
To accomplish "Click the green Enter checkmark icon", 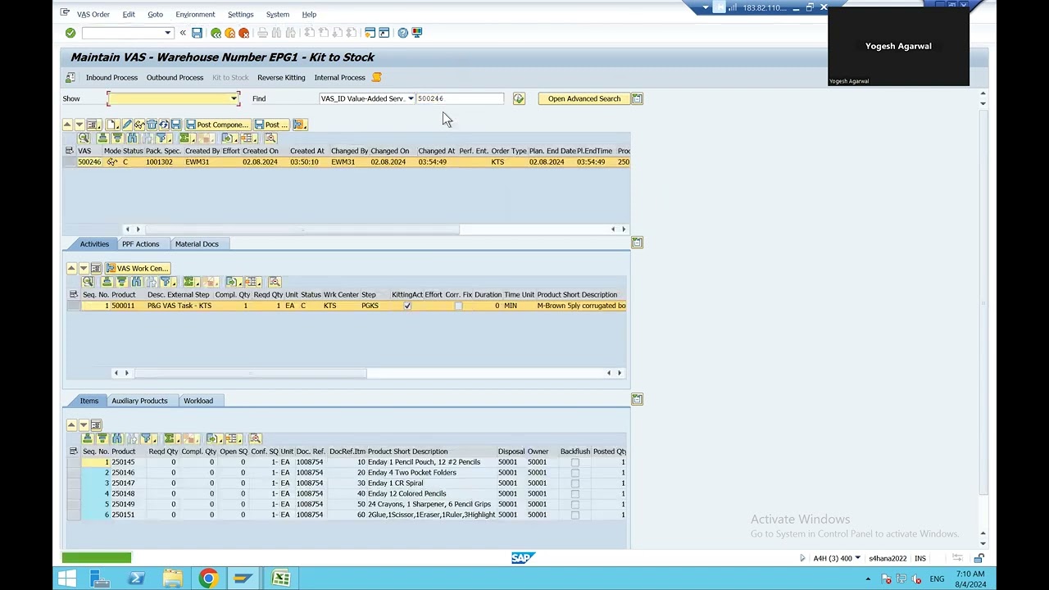I will point(70,33).
